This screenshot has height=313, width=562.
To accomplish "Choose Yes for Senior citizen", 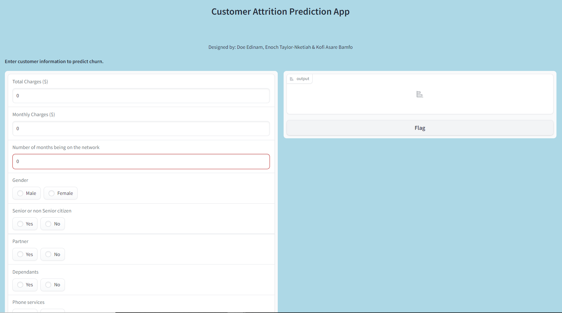I will [25, 224].
